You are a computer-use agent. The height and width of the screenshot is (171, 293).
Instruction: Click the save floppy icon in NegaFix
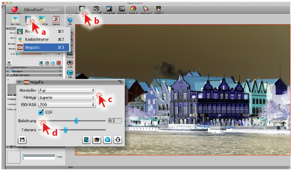pyautogui.click(x=22, y=140)
